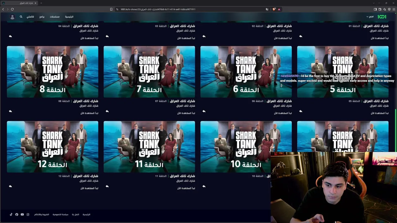Image resolution: width=397 pixels, height=223 pixels.
Task: Open Shark Tank episode 11 thumbnail
Action: (149, 147)
